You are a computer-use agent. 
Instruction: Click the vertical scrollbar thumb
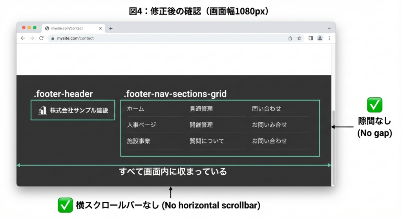tap(334, 148)
